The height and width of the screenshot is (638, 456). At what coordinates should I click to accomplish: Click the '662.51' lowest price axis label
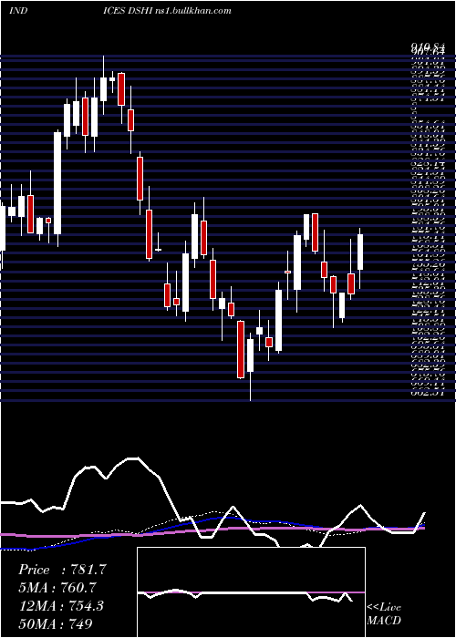pos(427,393)
